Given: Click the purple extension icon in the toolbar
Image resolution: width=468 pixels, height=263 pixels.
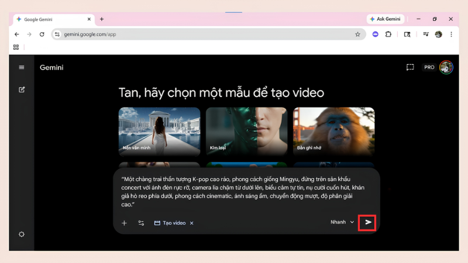Looking at the screenshot, I should [375, 34].
